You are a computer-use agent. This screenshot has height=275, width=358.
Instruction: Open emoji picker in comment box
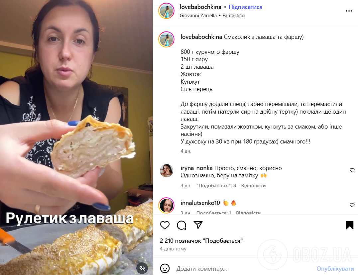tap(165, 268)
